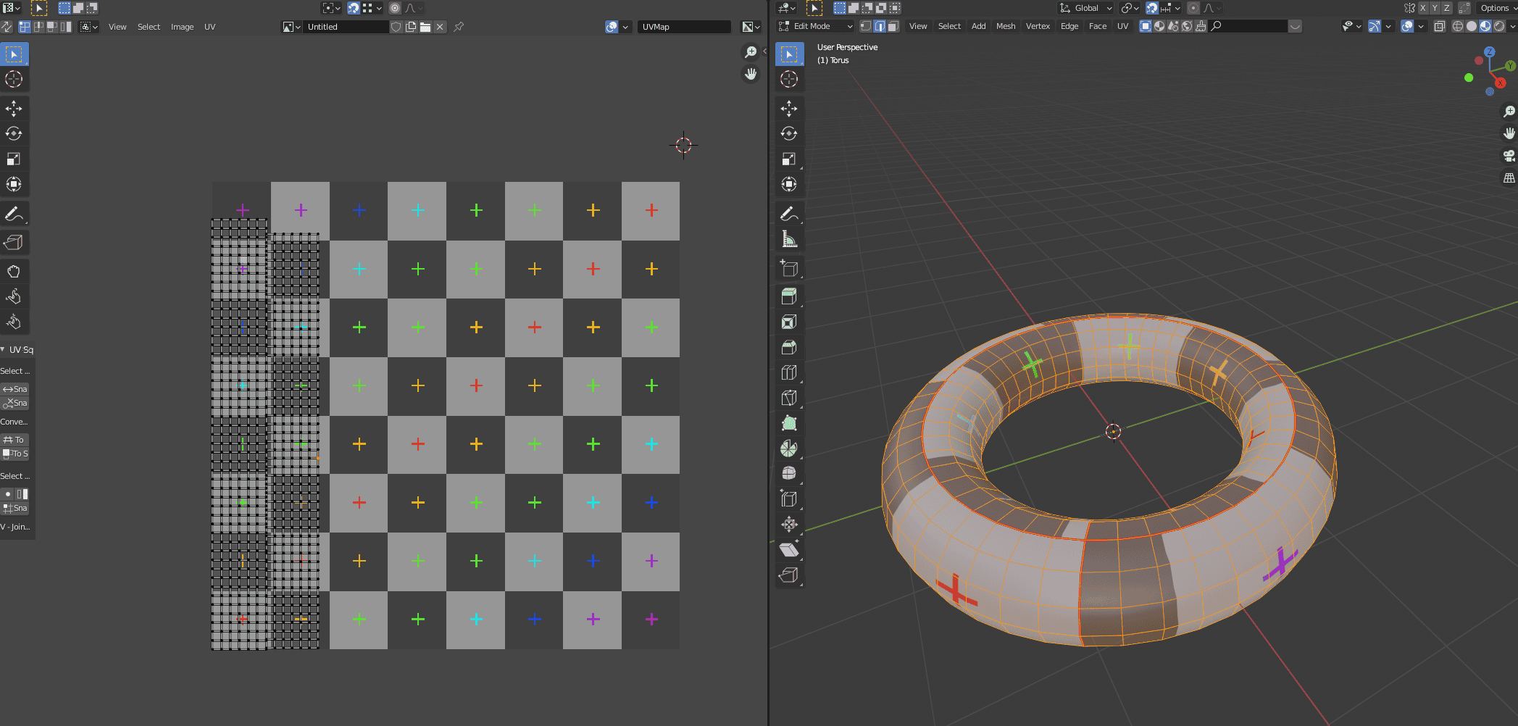The image size is (1518, 726).
Task: Toggle UV sync selection
Action: coord(7,27)
